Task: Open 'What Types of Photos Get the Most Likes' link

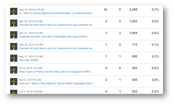Action: (56, 72)
